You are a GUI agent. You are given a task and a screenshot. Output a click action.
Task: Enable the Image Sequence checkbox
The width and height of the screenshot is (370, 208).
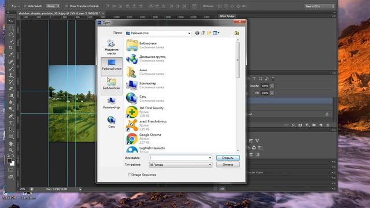coord(129,174)
